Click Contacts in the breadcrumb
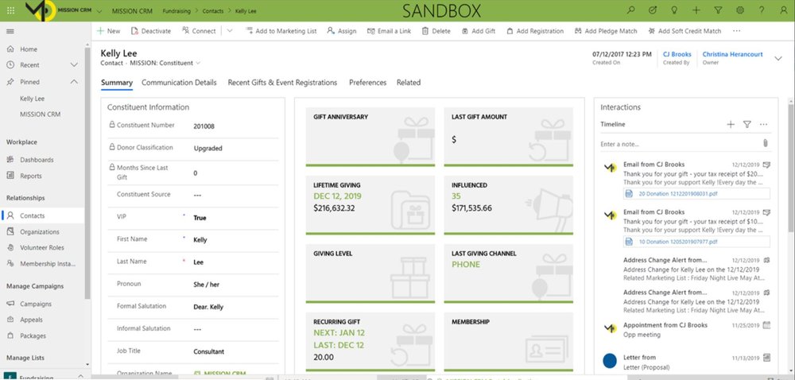The width and height of the screenshot is (795, 380). pyautogui.click(x=213, y=10)
